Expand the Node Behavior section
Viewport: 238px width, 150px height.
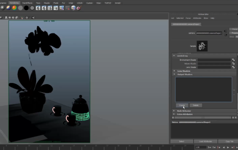coord(174,111)
